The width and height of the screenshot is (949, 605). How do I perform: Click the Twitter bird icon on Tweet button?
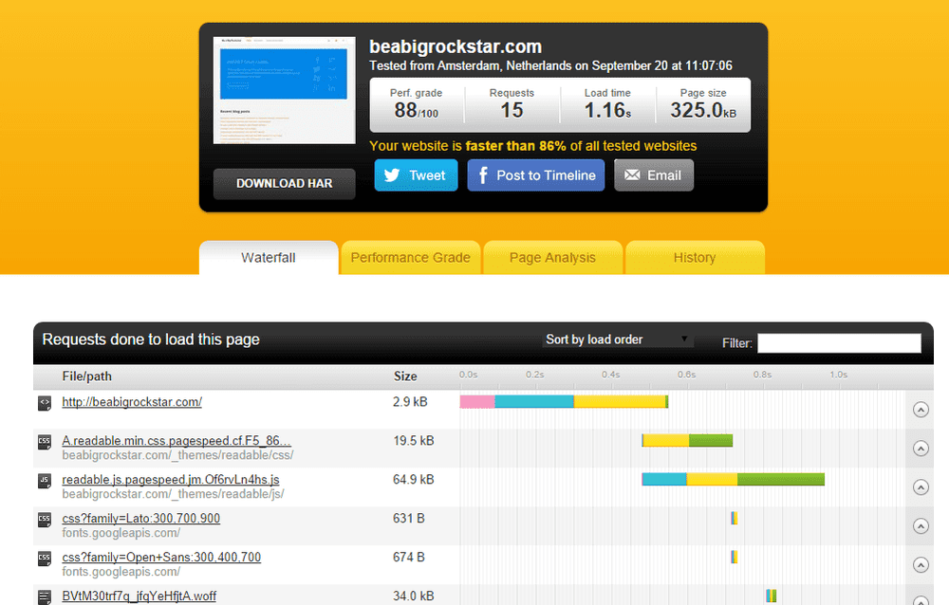pos(392,175)
